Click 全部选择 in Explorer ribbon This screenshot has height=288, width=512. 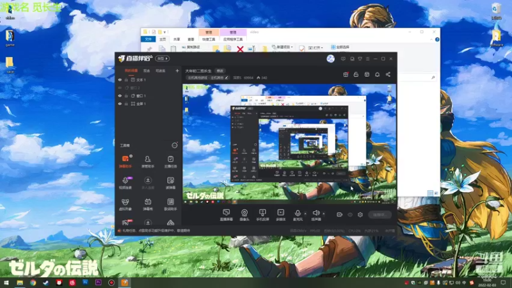coord(340,47)
